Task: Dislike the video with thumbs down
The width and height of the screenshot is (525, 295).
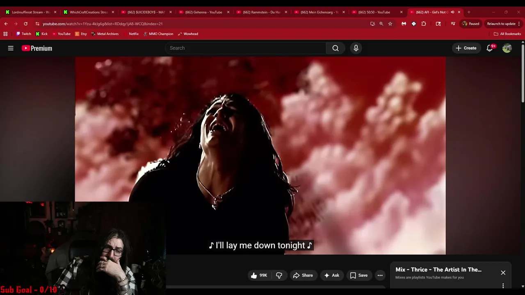Action: [x=279, y=275]
